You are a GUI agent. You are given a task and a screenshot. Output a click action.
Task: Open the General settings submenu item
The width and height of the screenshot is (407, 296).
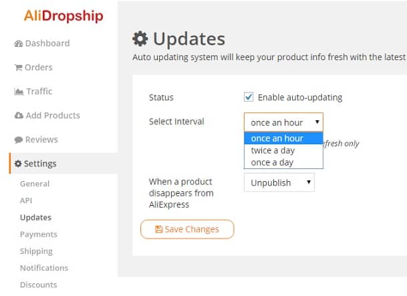tap(35, 184)
